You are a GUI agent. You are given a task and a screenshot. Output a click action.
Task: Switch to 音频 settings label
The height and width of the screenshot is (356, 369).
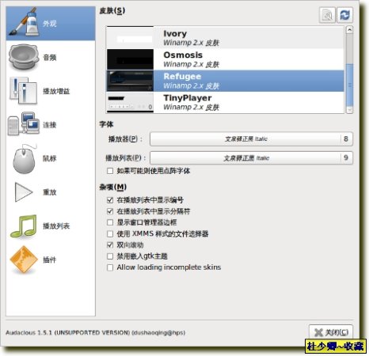(x=50, y=57)
